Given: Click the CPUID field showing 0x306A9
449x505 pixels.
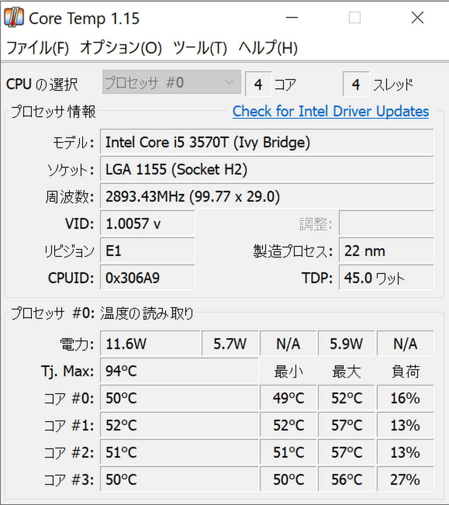Looking at the screenshot, I should click(x=147, y=278).
